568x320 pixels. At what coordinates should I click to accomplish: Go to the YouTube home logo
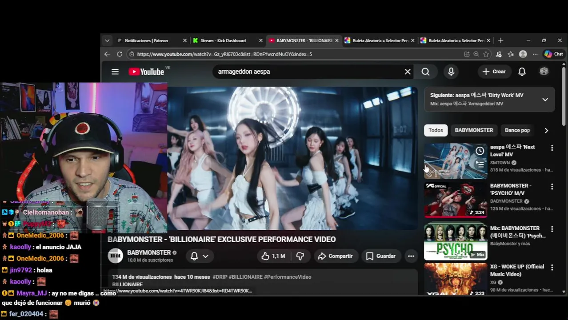click(146, 72)
